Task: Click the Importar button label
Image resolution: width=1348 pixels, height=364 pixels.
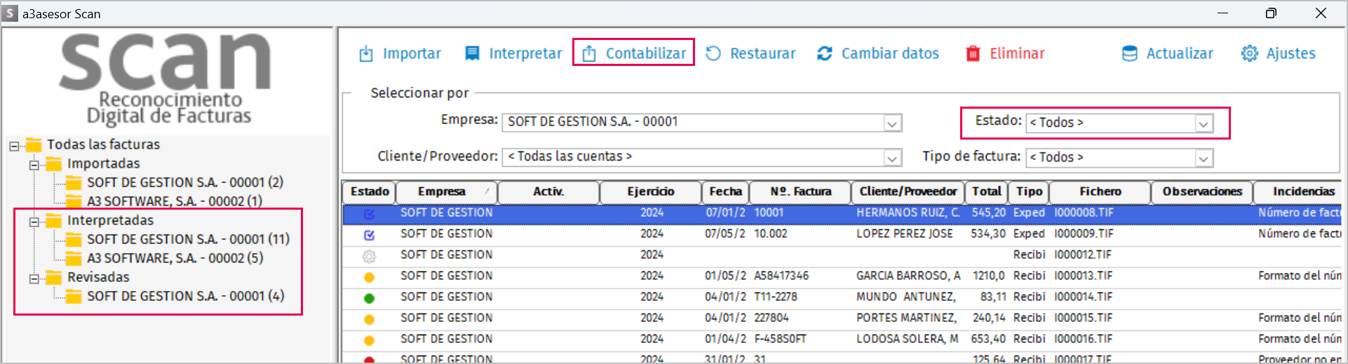Action: (x=412, y=53)
